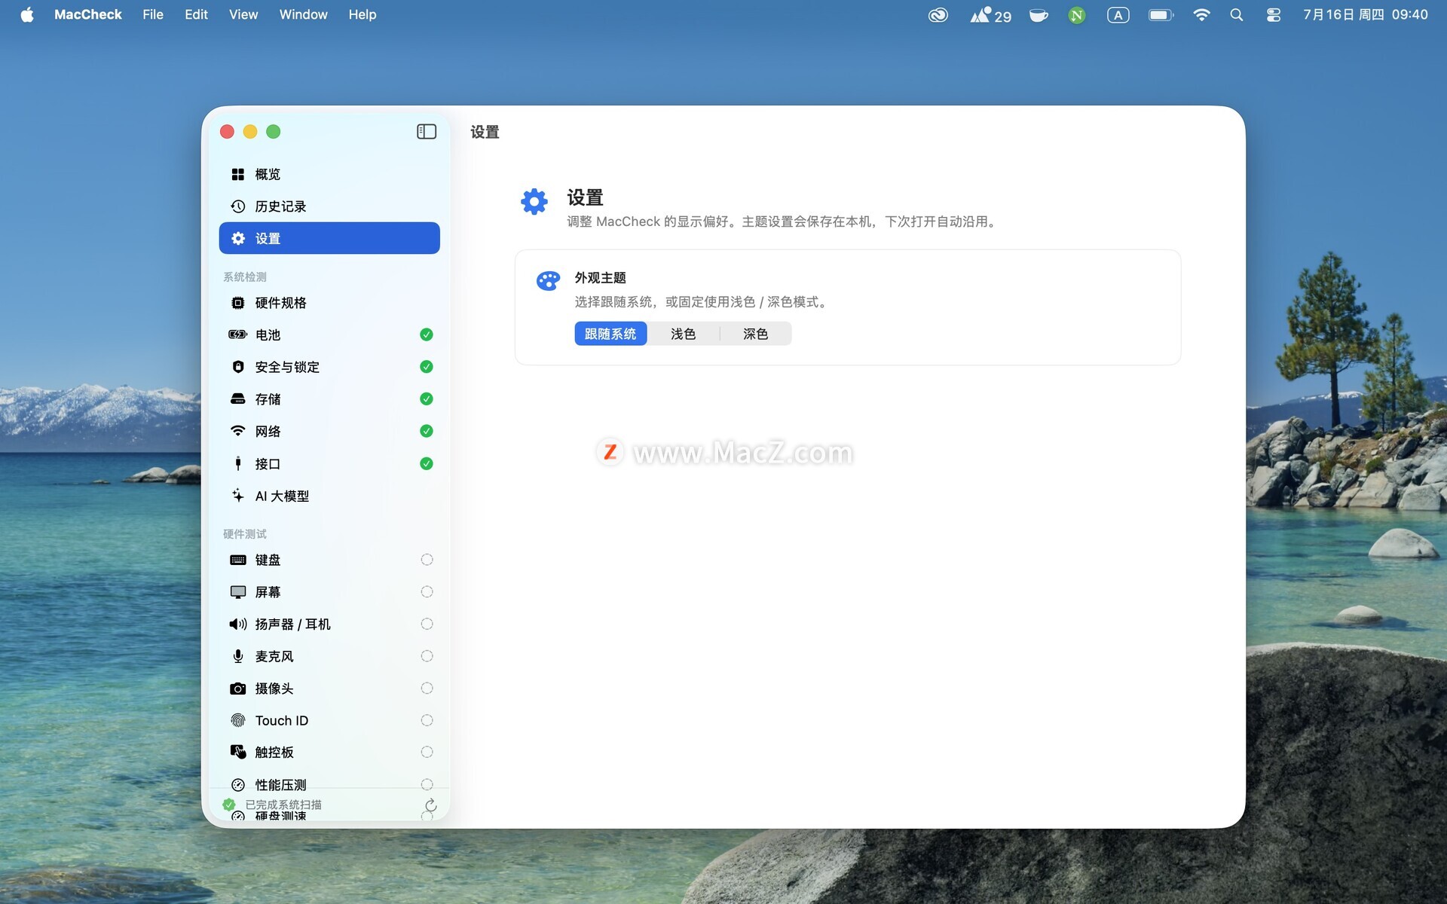1447x904 pixels.
Task: Click the green scan-complete checkmark icon
Action: coord(229,805)
